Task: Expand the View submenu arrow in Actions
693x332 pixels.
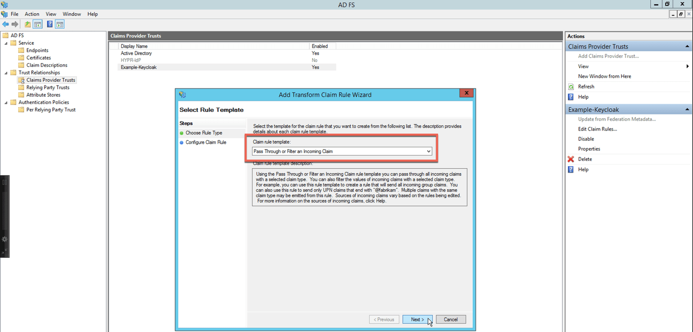Action: 688,66
